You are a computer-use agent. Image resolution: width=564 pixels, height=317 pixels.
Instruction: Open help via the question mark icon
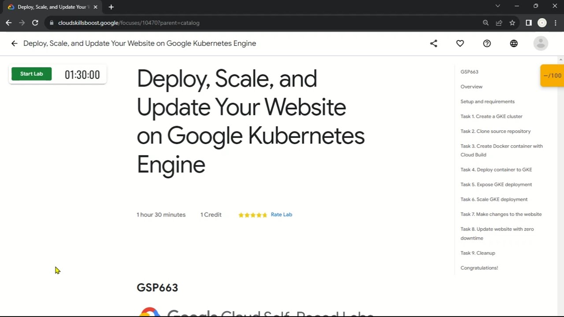coord(487,43)
